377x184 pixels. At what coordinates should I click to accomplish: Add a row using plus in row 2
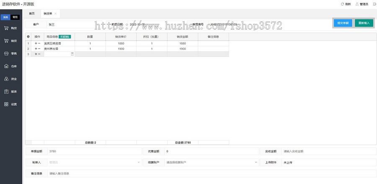[36, 49]
